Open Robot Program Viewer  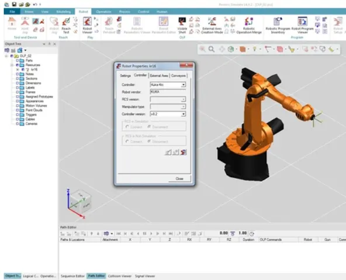(x=302, y=25)
